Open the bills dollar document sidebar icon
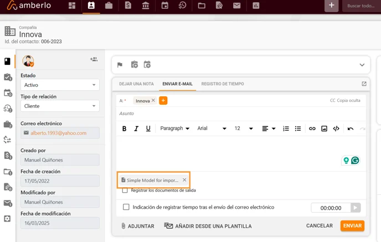 coord(8,156)
